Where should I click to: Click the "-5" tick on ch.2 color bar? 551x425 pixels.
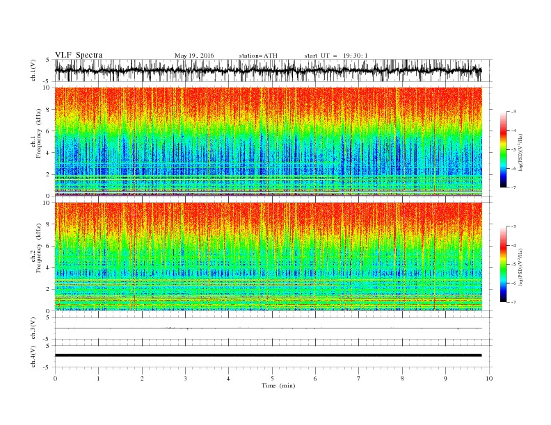pos(513,265)
